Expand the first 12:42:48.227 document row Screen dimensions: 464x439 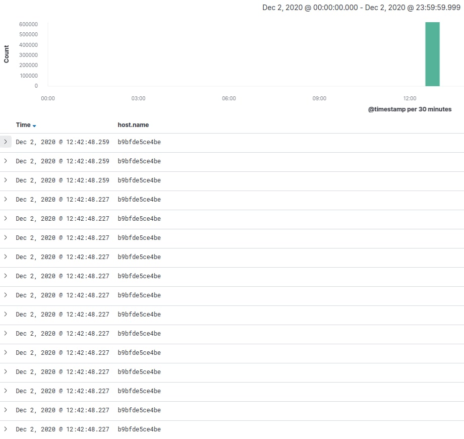pos(6,200)
